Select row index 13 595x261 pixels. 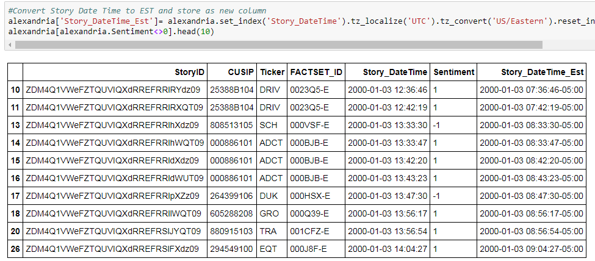[15, 125]
